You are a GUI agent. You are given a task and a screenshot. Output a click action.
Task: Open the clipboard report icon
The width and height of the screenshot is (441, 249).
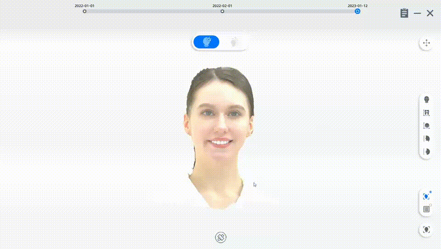coord(404,13)
